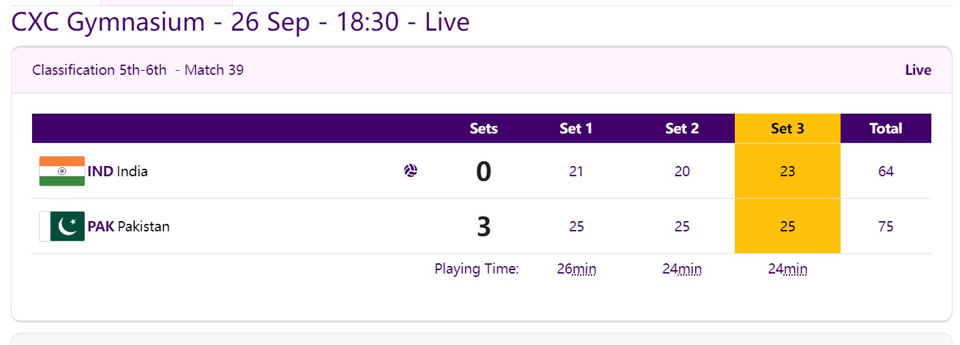Click India's total points 64
The height and width of the screenshot is (345, 960).
[886, 171]
